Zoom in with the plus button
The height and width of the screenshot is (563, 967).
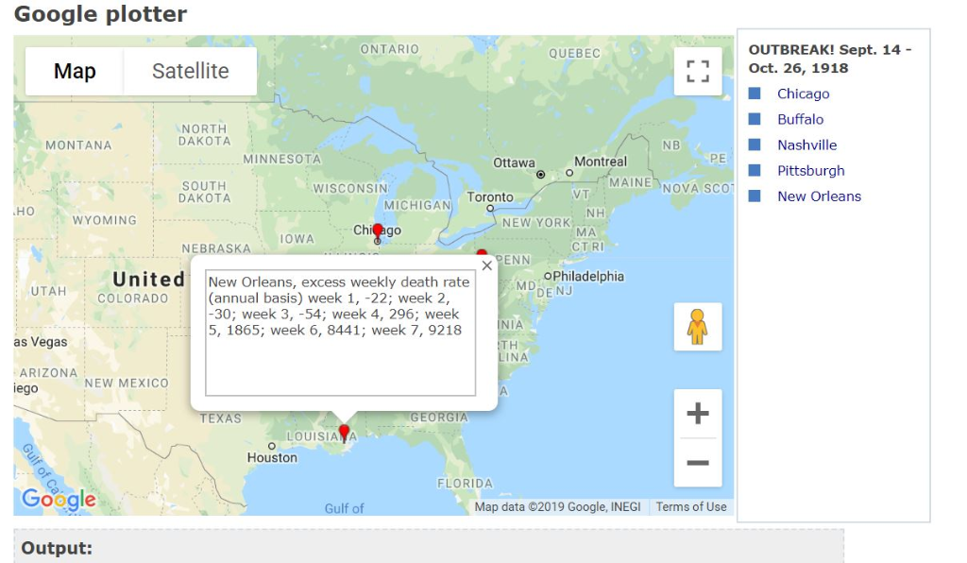(698, 413)
